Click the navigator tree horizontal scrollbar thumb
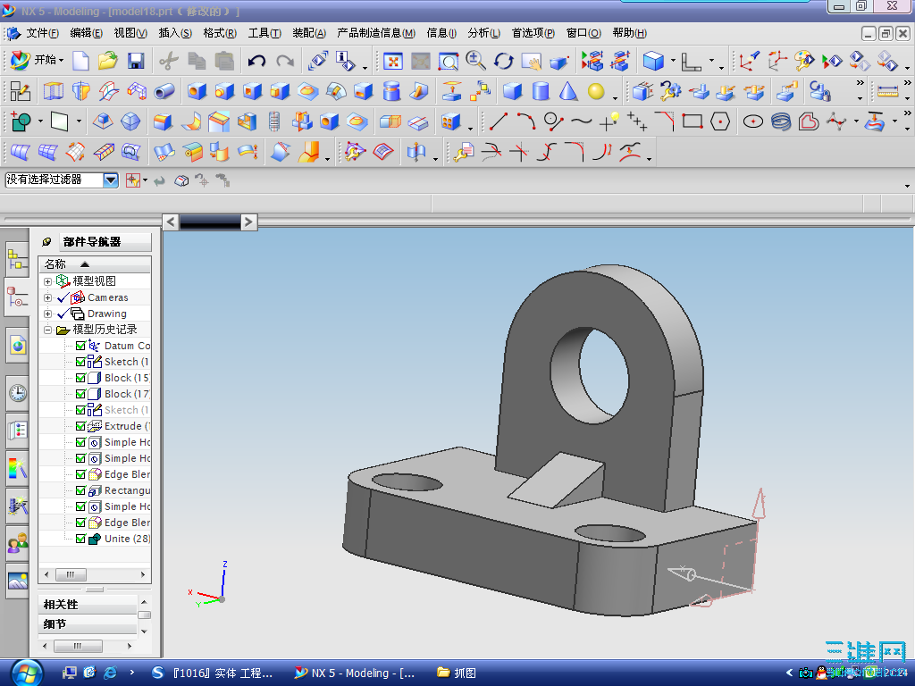This screenshot has height=686, width=915. pos(71,574)
